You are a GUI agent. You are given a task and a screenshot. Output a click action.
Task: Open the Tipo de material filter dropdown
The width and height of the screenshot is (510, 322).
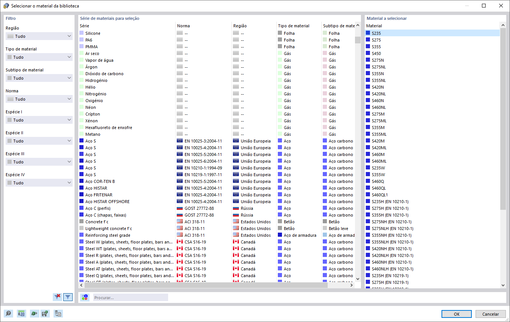pos(39,57)
